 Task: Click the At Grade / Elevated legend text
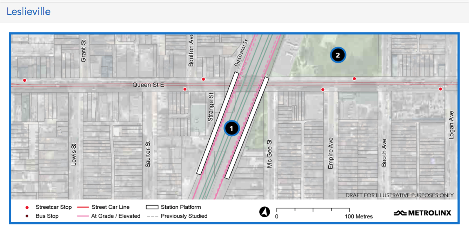tap(116, 216)
